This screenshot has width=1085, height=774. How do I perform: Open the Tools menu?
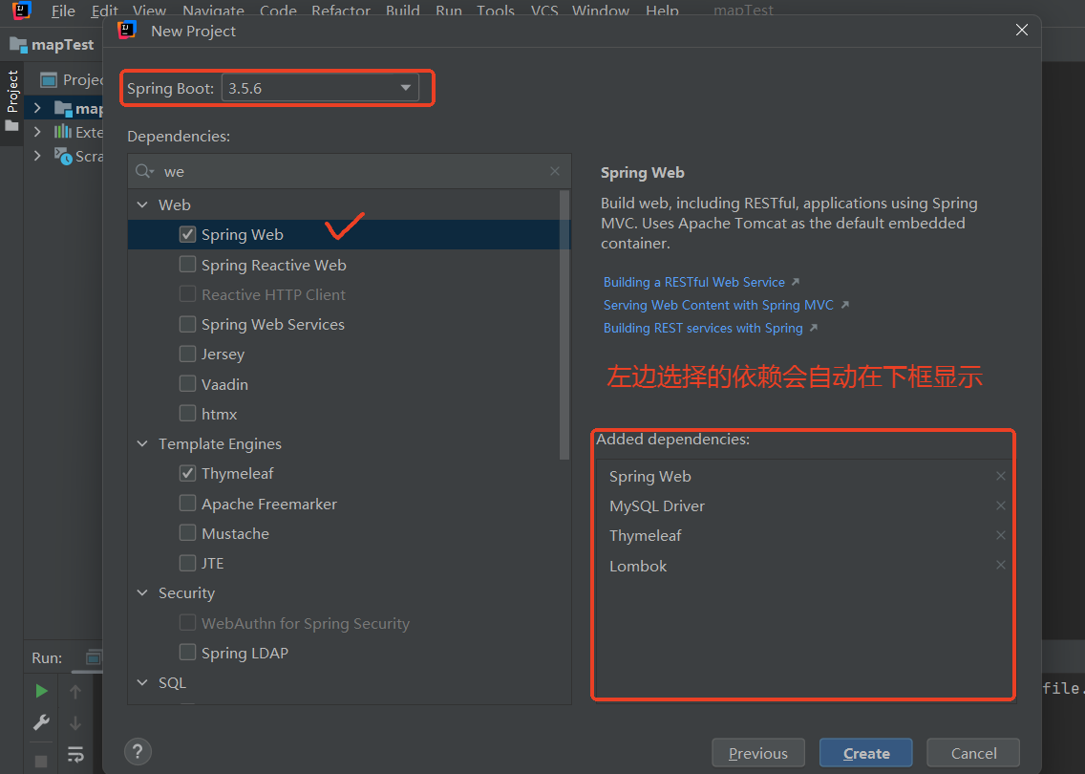(x=496, y=11)
